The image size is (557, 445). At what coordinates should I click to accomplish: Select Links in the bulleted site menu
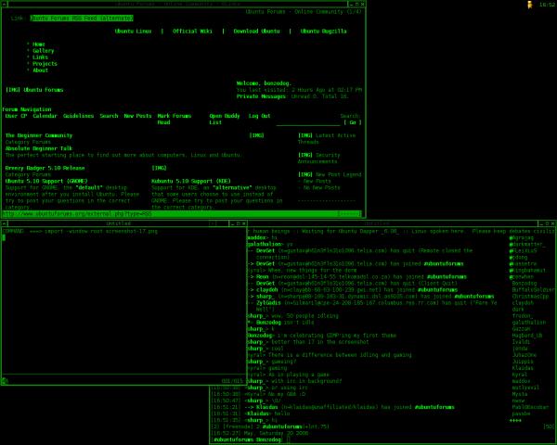tap(40, 57)
